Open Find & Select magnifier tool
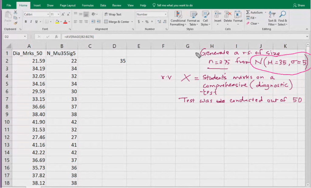 (282, 15)
